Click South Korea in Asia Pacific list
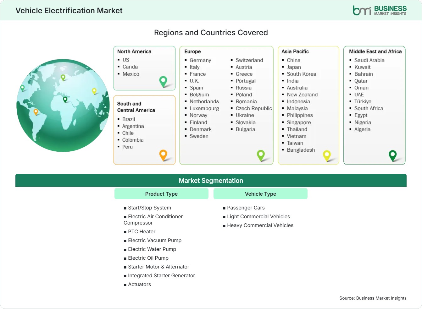The width and height of the screenshot is (422, 309). pyautogui.click(x=302, y=74)
